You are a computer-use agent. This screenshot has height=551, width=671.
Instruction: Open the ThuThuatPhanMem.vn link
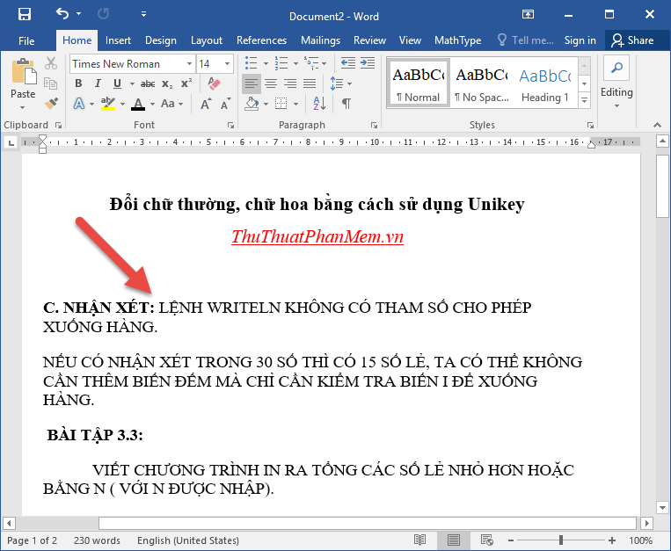(317, 236)
